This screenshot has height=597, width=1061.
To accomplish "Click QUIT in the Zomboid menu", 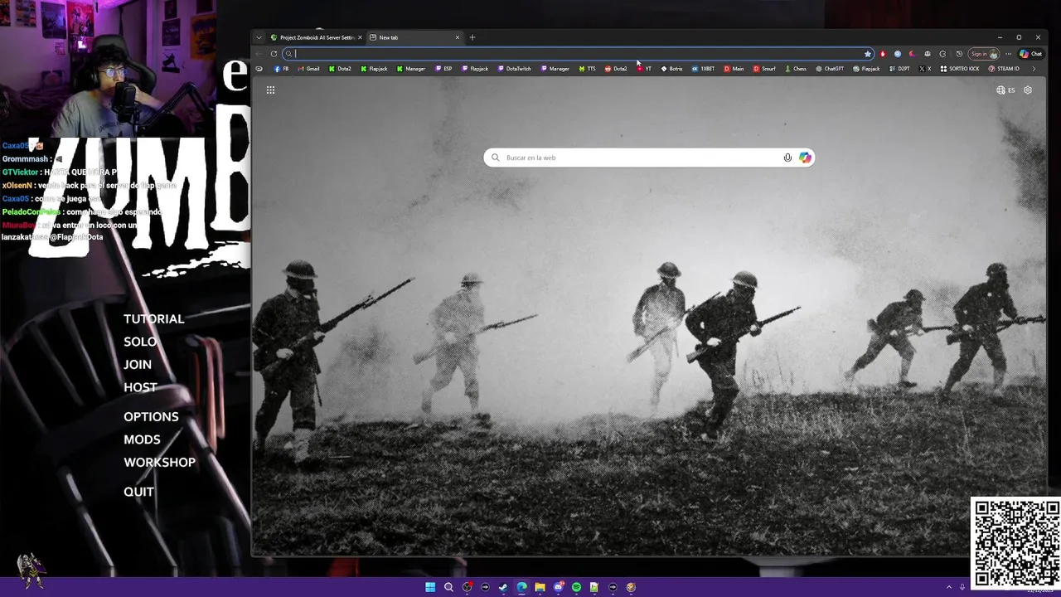I will point(138,492).
